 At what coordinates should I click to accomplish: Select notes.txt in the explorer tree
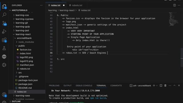27,92
